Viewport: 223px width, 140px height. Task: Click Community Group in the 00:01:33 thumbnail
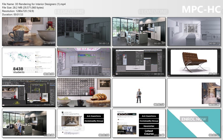94,121
